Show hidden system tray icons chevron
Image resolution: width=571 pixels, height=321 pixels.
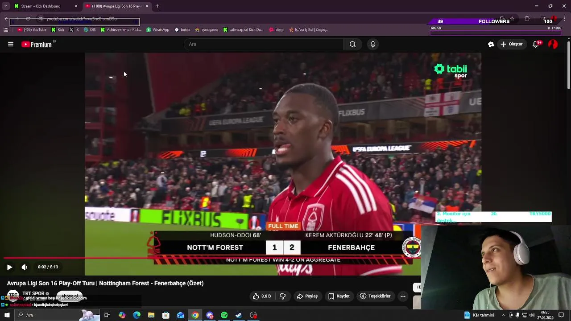[504, 315]
